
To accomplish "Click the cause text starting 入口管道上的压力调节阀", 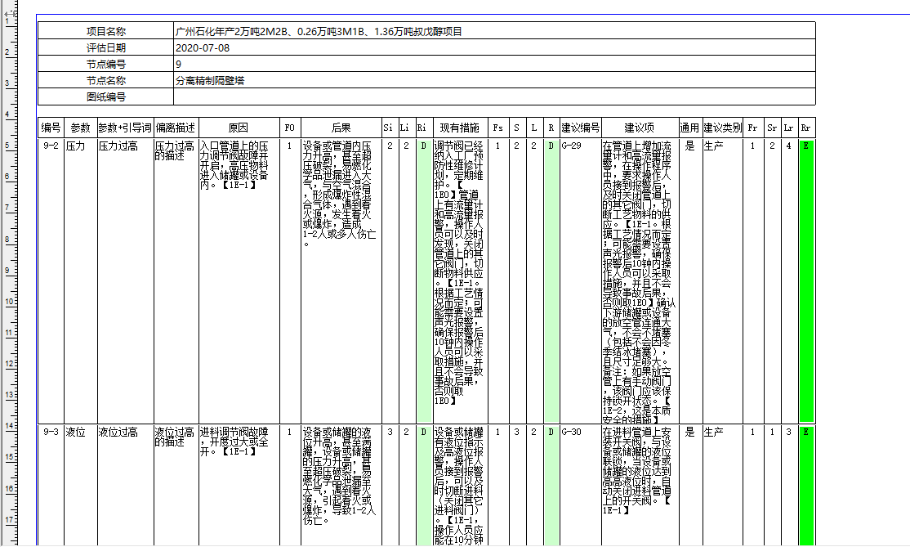I will coord(234,165).
